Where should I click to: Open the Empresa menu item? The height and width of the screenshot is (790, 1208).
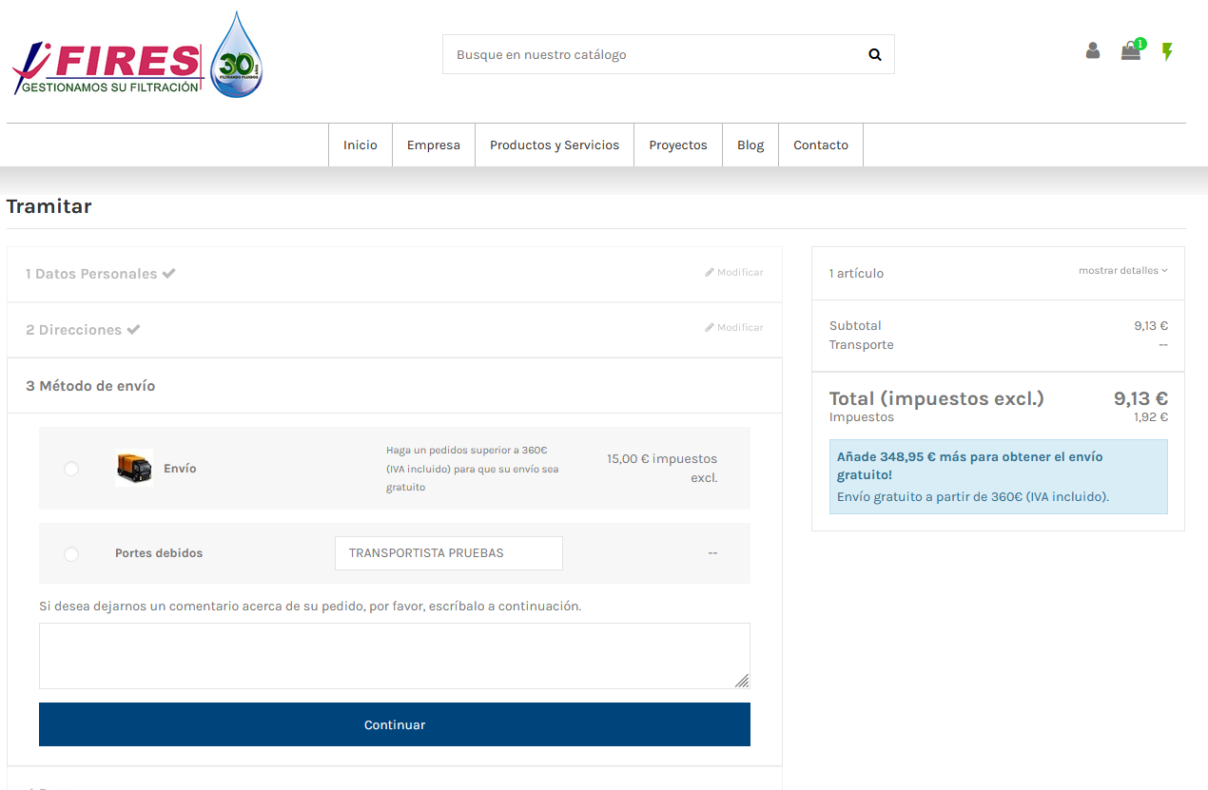pos(434,145)
